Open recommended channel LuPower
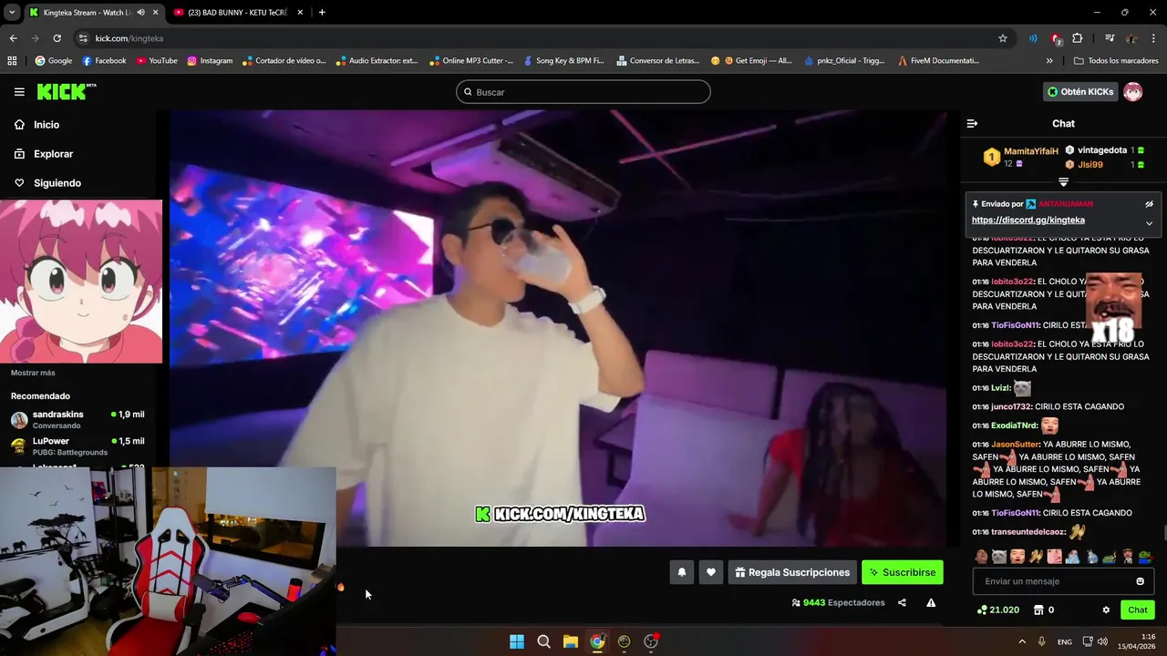Image resolution: width=1167 pixels, height=656 pixels. 77,446
